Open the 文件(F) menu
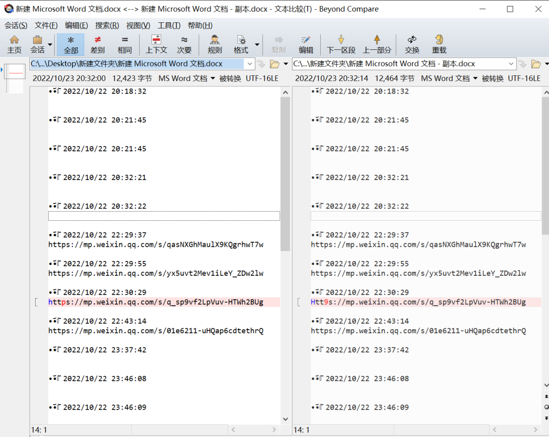Screen dimensions: 549x437 pos(46,25)
